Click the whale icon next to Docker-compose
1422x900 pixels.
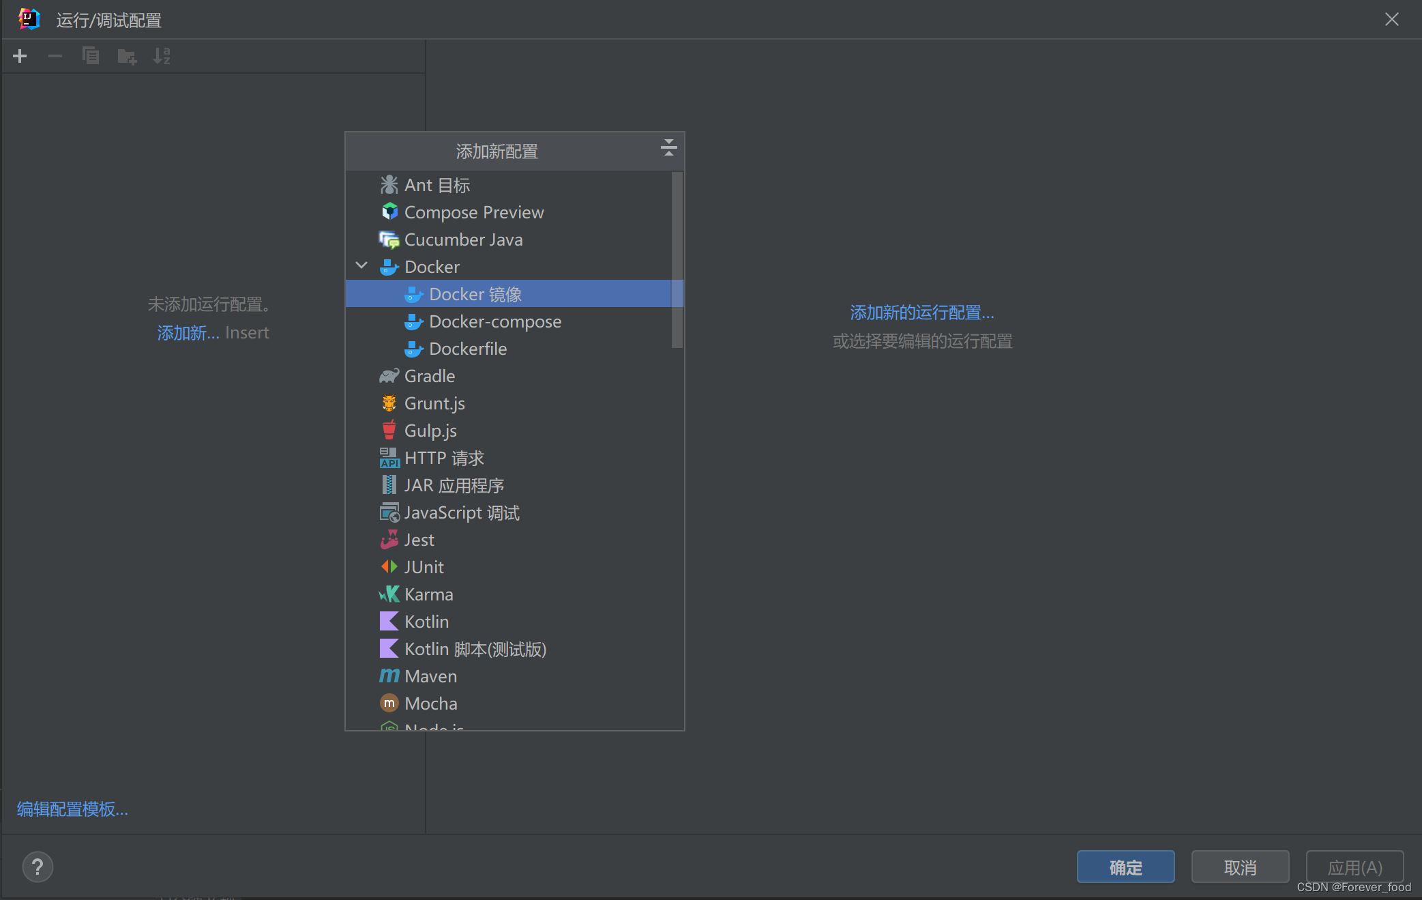pyautogui.click(x=413, y=321)
